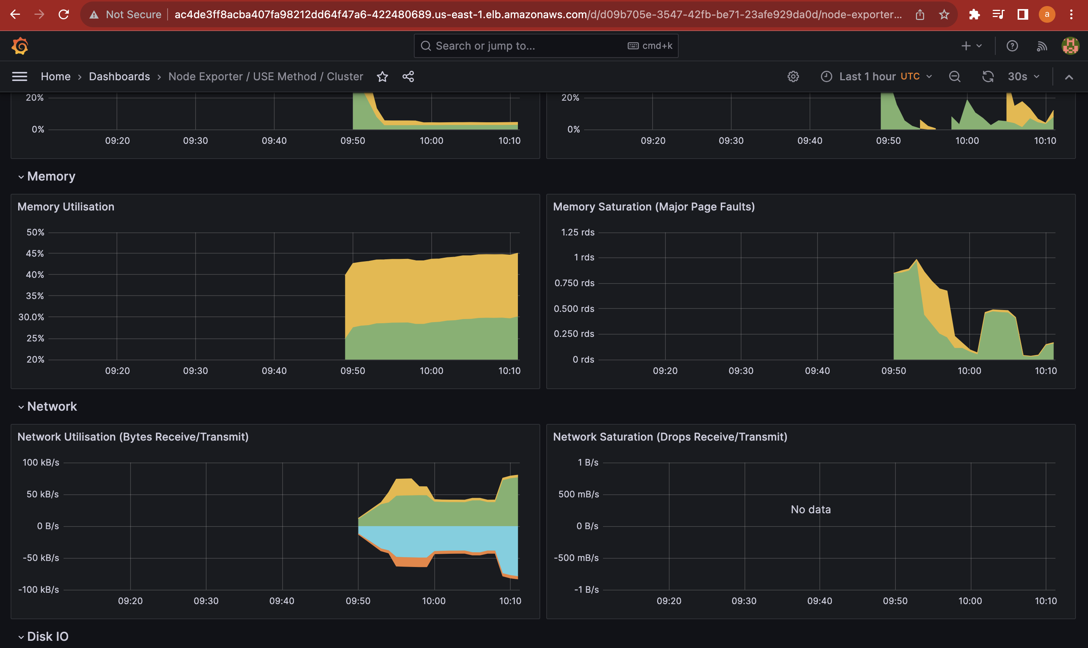
Task: Star this dashboard as favorite
Action: click(382, 77)
